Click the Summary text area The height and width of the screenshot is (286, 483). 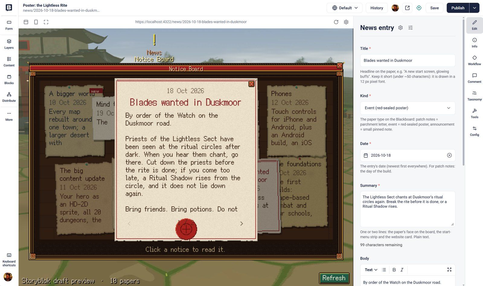click(x=408, y=209)
